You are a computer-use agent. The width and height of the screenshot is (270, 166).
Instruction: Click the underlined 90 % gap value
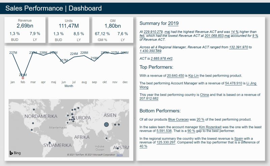click(x=191, y=131)
